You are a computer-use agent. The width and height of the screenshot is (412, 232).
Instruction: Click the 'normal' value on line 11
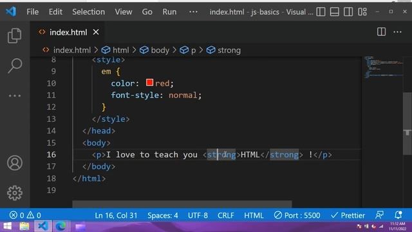[x=183, y=95]
